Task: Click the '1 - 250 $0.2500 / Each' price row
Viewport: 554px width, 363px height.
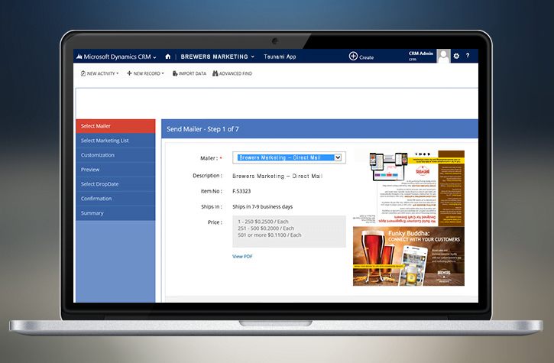Action: tap(263, 222)
